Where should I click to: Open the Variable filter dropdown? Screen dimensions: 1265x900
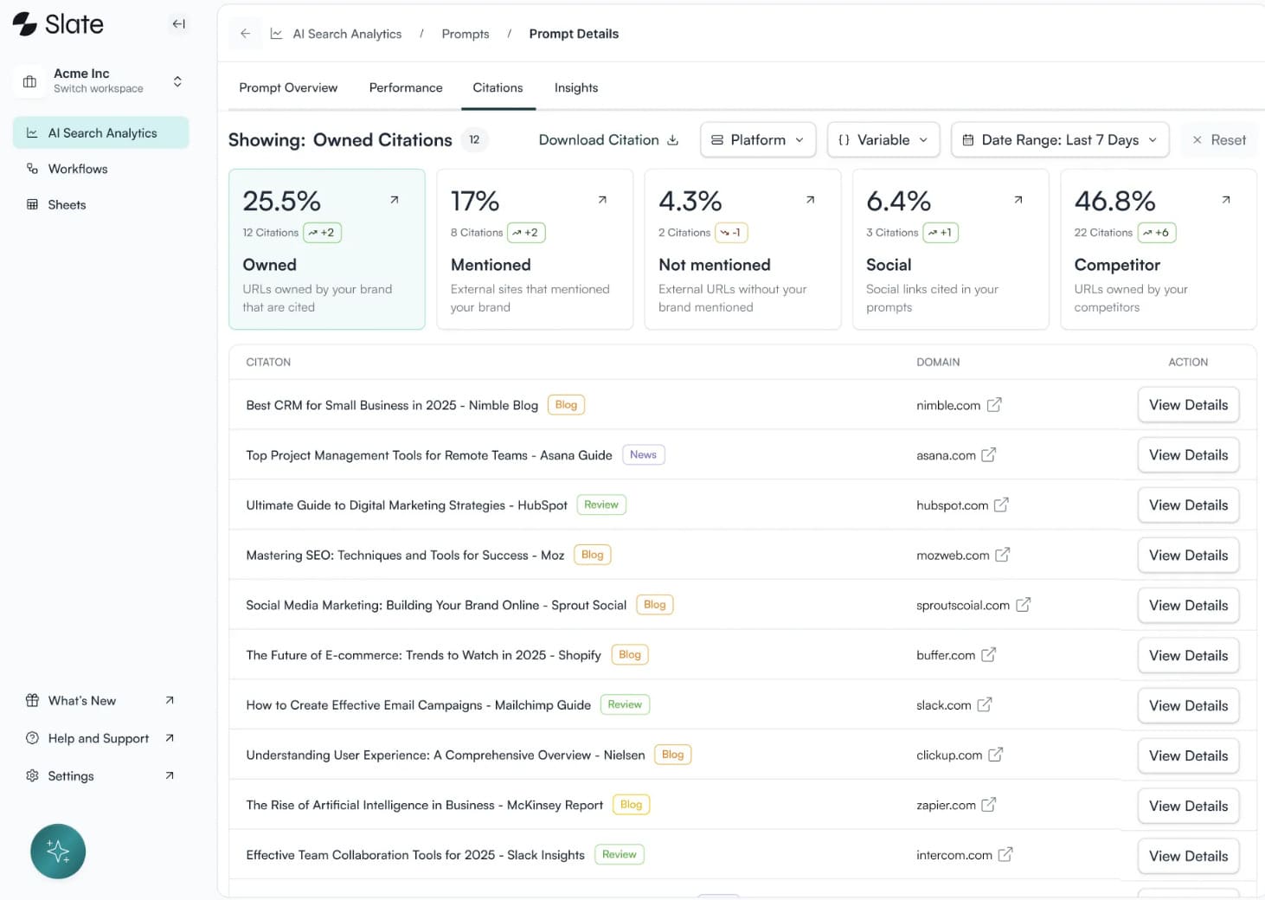pyautogui.click(x=883, y=140)
